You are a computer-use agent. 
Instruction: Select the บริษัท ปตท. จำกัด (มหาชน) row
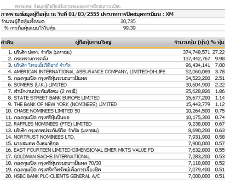[x=113, y=52]
